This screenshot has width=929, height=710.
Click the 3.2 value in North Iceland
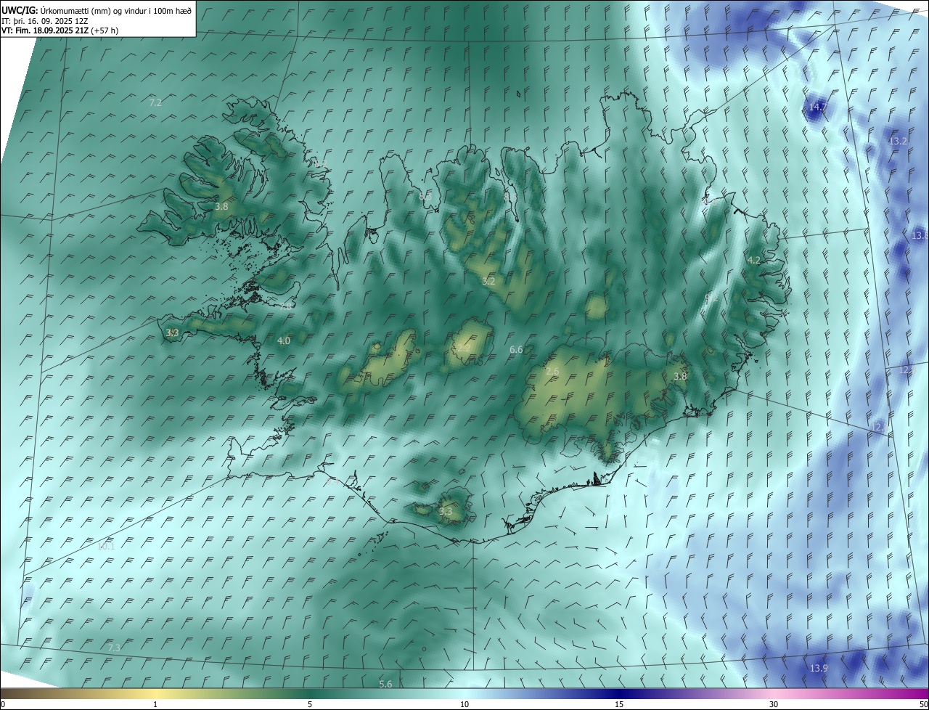tap(488, 281)
